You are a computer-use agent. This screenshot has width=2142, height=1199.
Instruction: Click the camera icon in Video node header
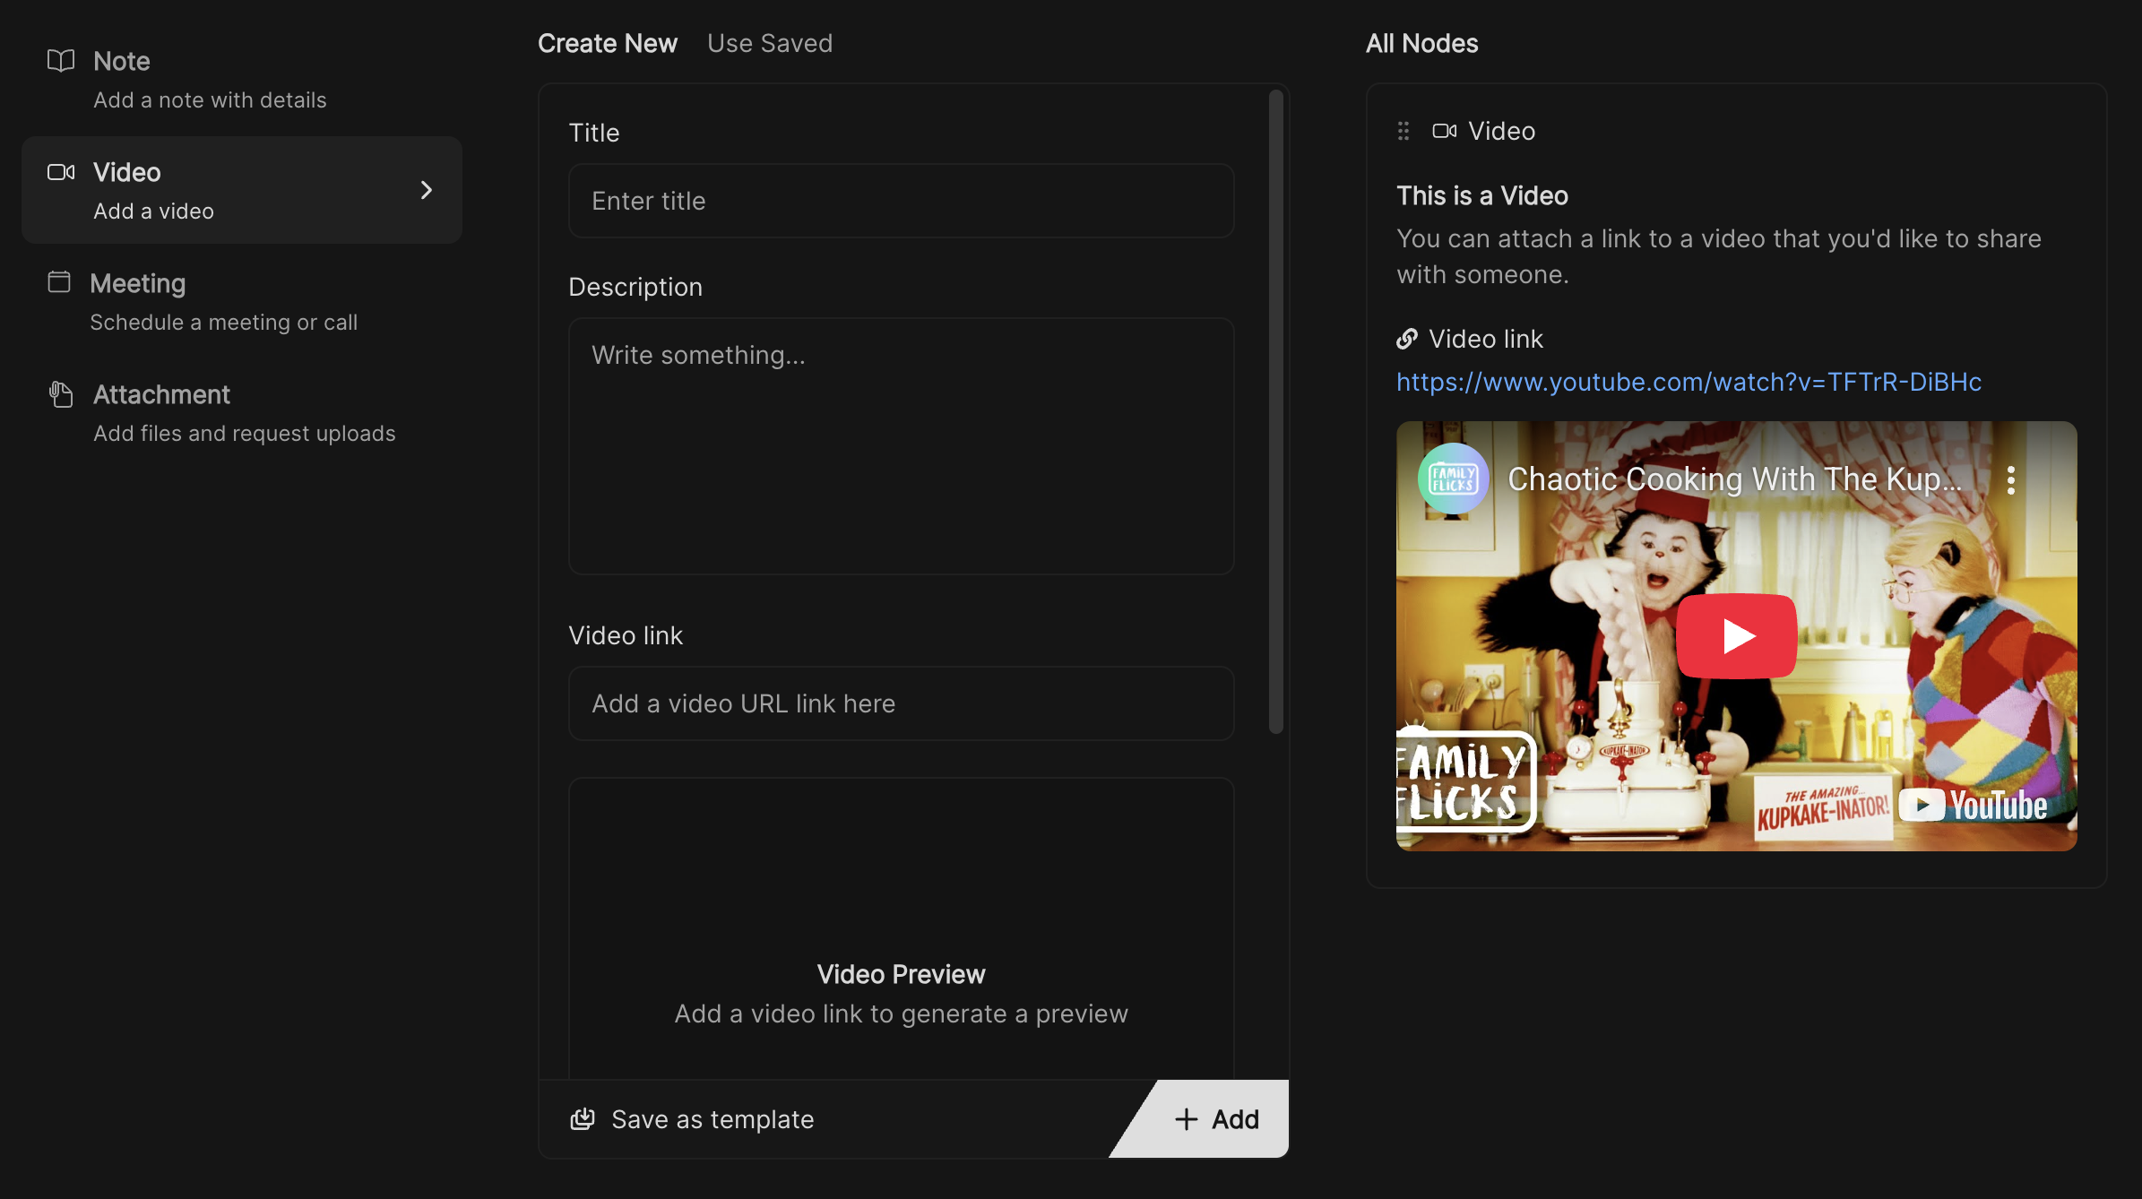(1444, 131)
